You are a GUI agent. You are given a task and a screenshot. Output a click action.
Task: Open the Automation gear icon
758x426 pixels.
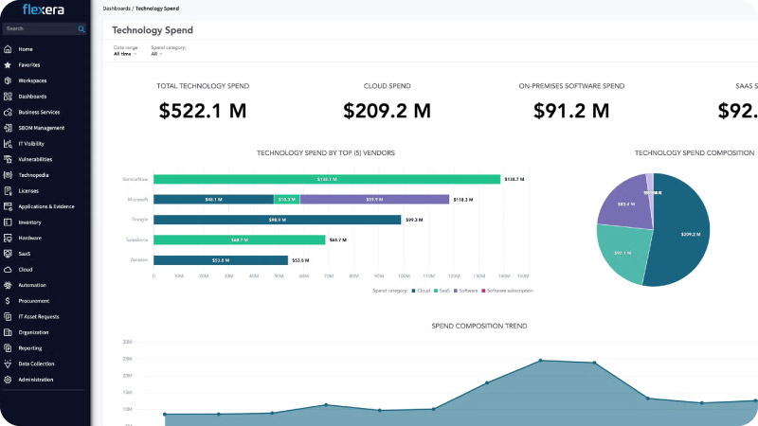click(x=8, y=285)
